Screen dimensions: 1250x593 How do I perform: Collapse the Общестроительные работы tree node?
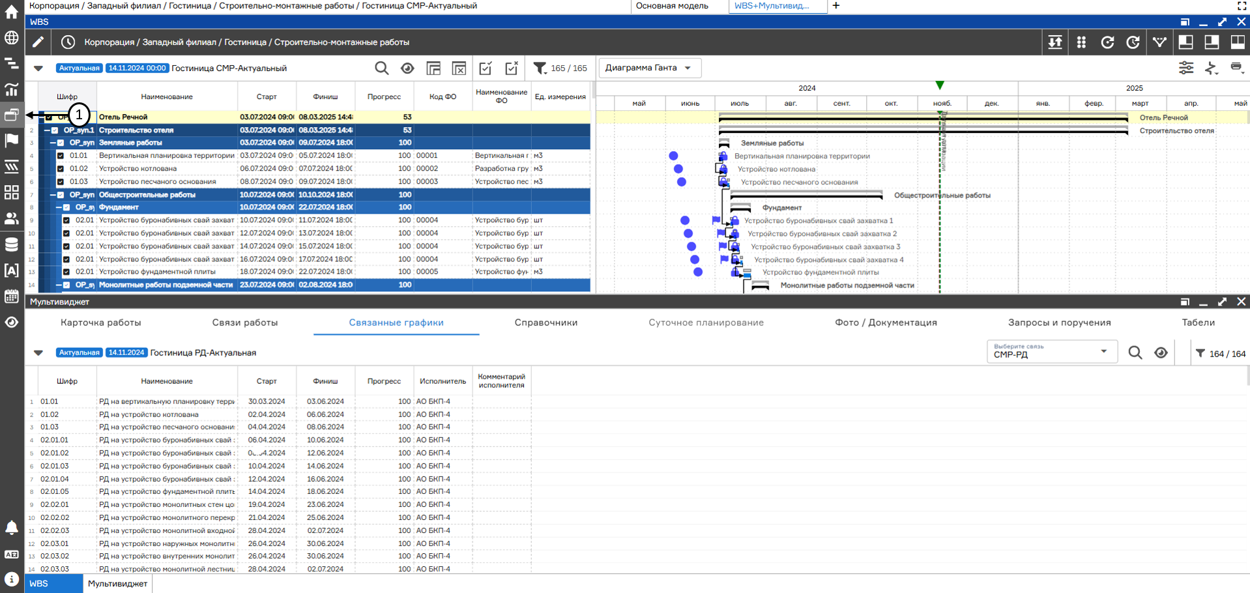click(x=53, y=195)
